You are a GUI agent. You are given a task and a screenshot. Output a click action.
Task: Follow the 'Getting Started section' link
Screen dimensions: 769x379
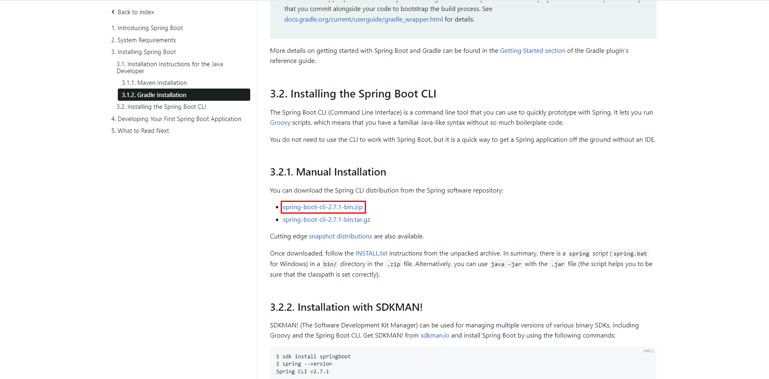pos(533,51)
